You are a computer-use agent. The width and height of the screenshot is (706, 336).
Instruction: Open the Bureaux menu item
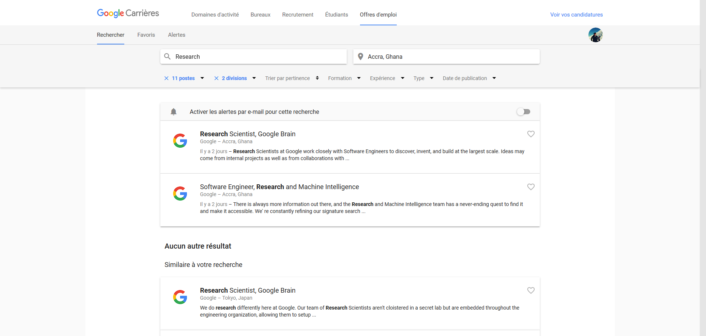(x=260, y=15)
